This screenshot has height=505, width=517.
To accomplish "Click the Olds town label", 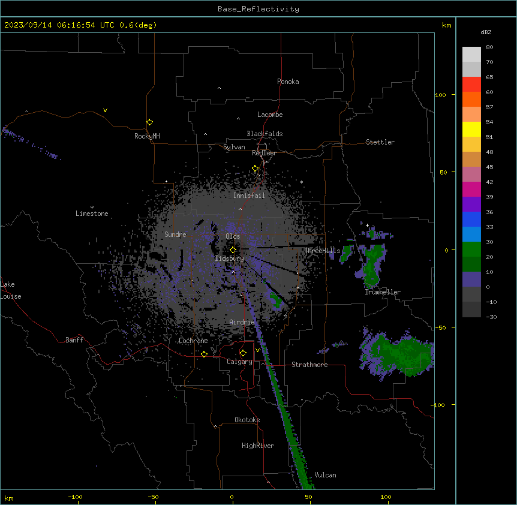I will click(x=233, y=236).
